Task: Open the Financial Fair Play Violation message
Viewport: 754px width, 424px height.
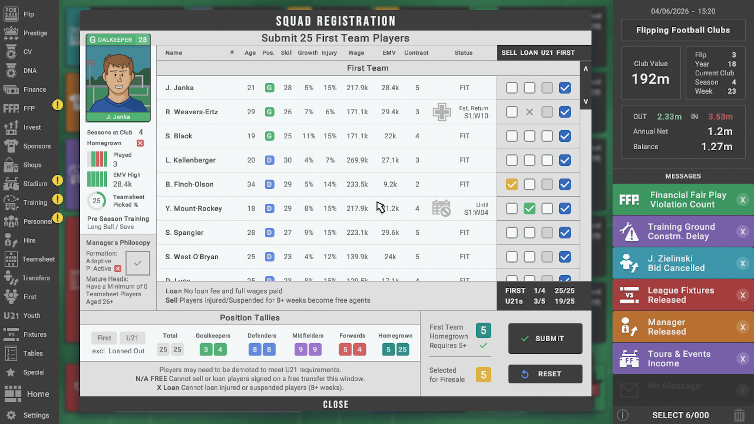Action: click(683, 199)
